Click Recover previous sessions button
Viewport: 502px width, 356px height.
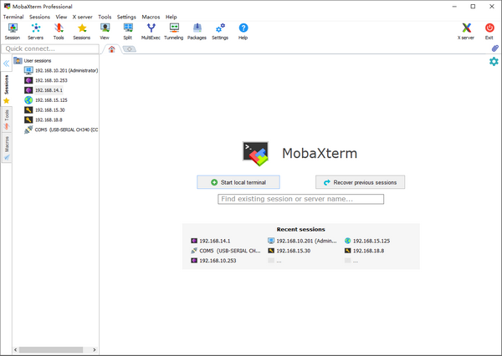pyautogui.click(x=361, y=181)
